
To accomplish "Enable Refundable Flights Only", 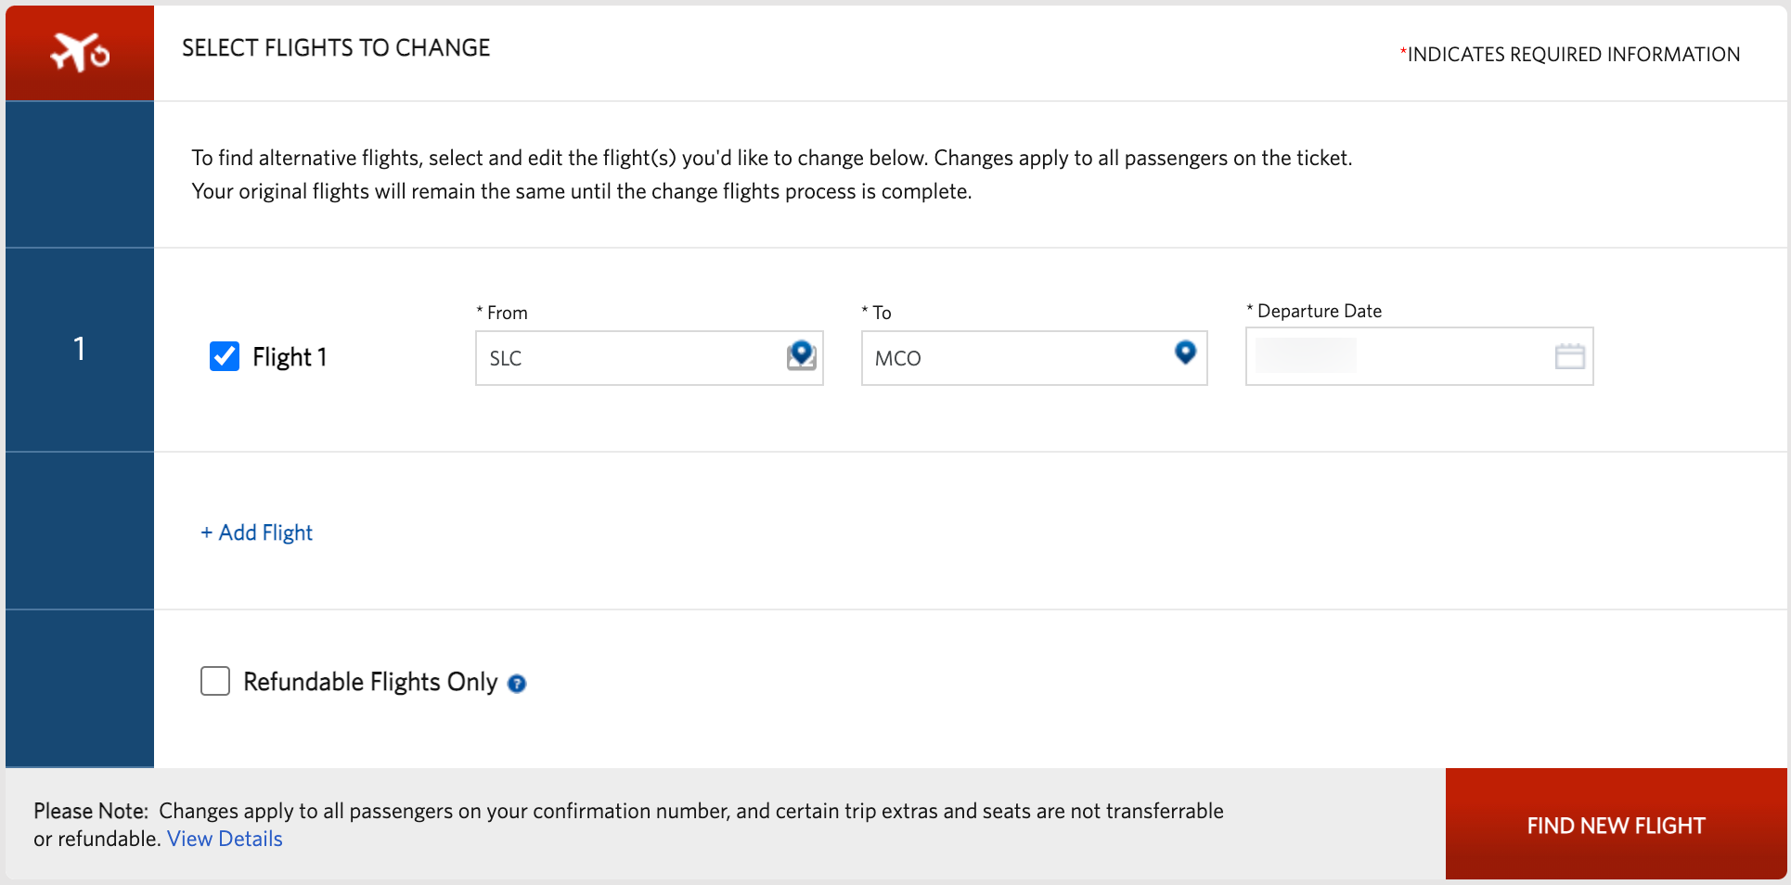I will [x=214, y=681].
